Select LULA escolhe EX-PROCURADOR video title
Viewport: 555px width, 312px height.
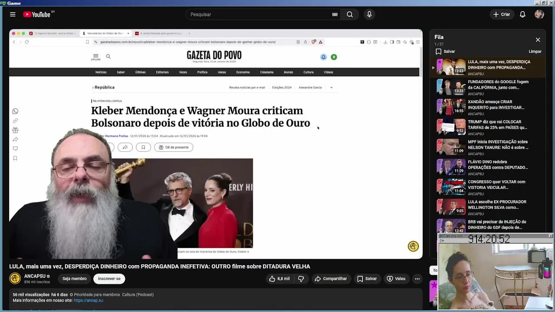click(497, 205)
